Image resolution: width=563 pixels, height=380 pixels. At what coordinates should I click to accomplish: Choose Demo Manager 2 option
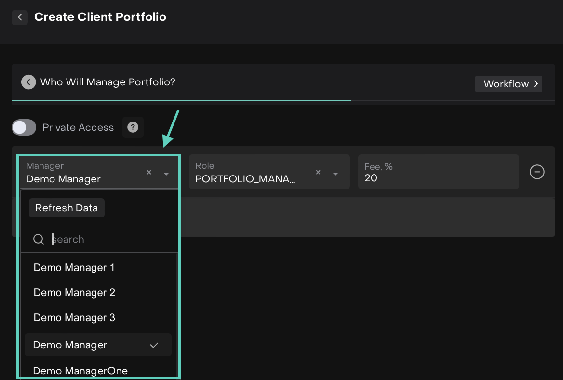74,293
